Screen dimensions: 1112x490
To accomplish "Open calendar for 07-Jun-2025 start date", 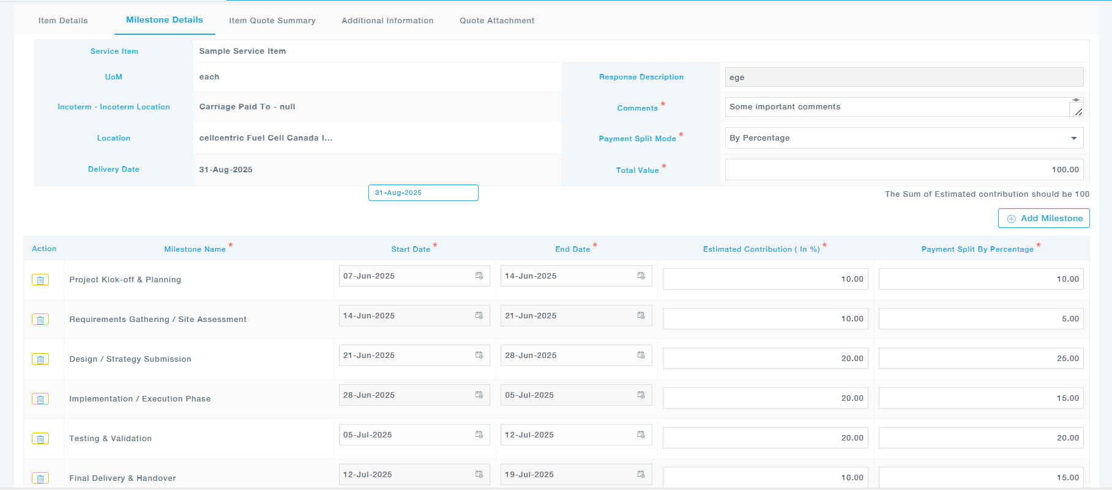I will (479, 276).
